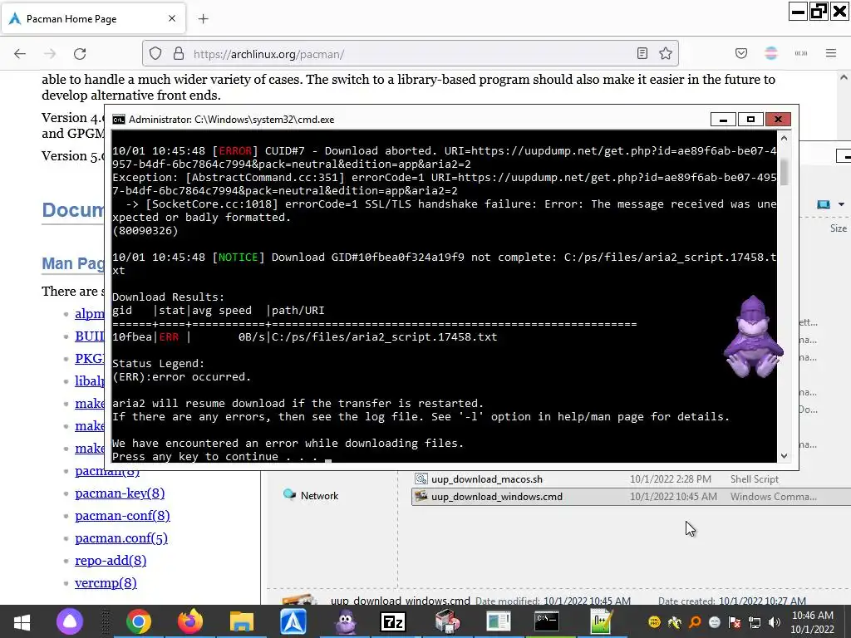Switch to Firefox in the taskbar
This screenshot has height=638, width=851.
(189, 621)
